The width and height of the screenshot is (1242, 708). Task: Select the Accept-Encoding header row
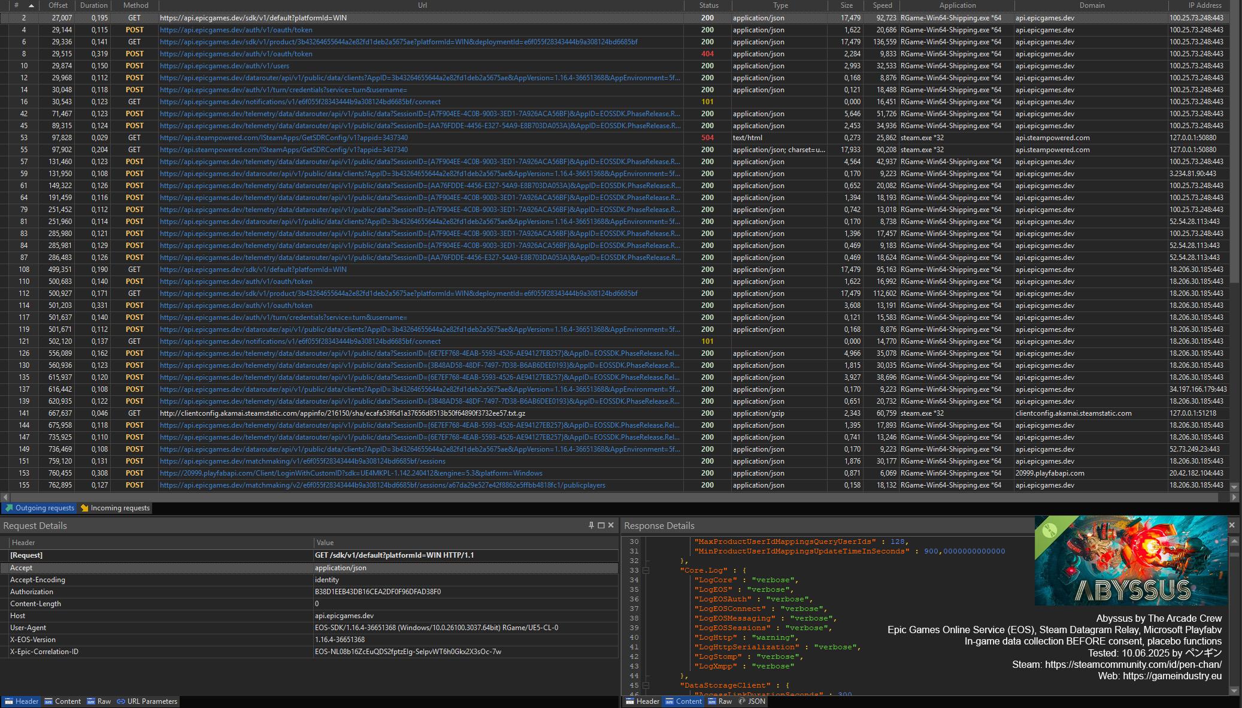click(x=309, y=580)
